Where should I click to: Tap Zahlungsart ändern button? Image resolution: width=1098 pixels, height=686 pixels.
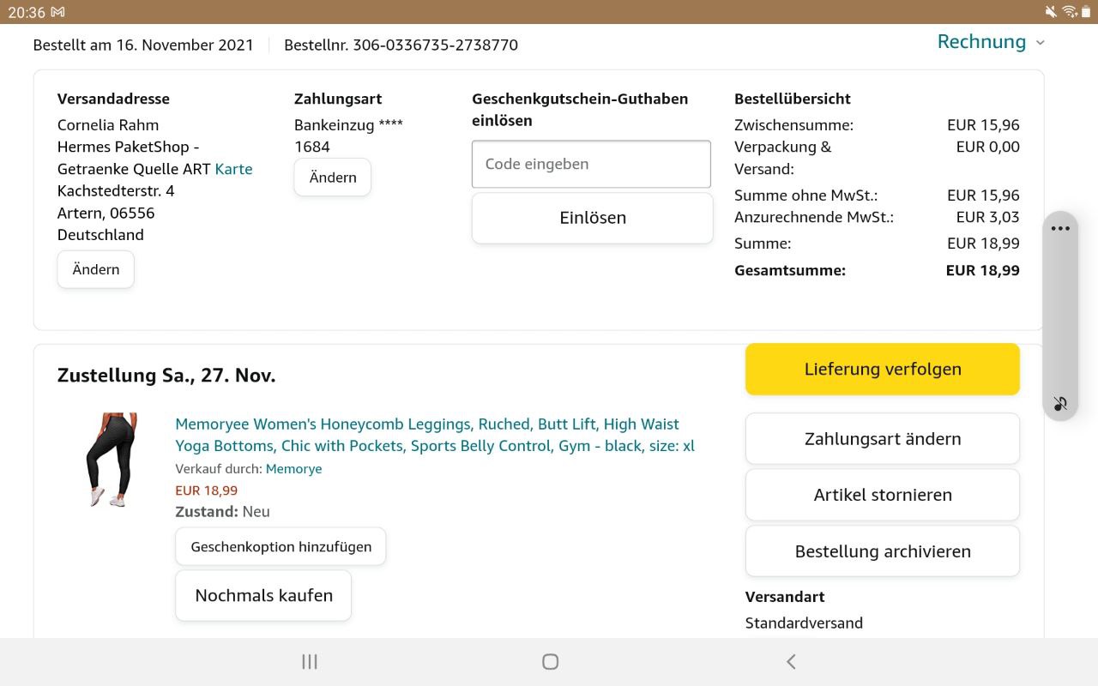click(x=883, y=439)
